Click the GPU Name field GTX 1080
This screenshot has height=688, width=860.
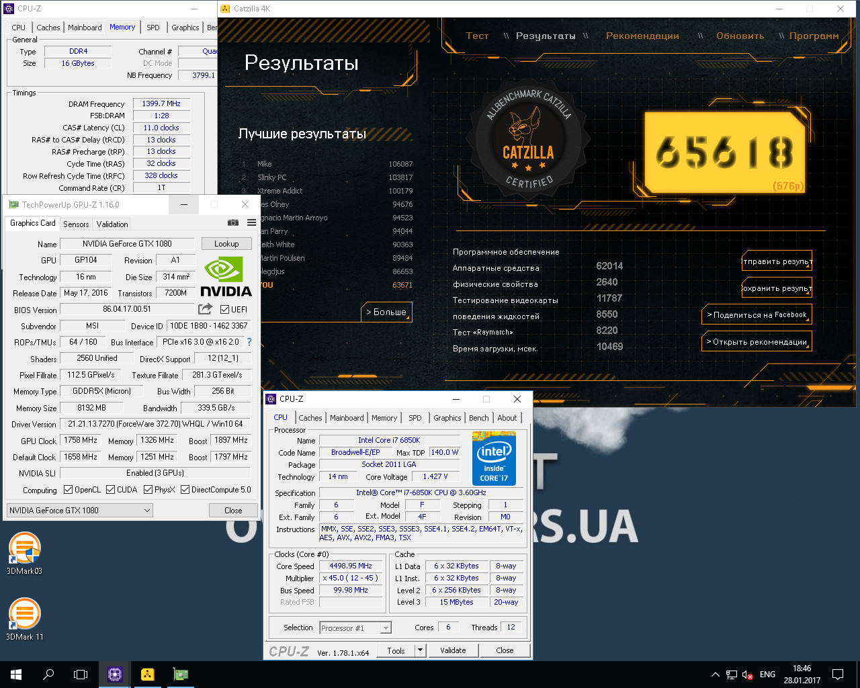point(127,244)
